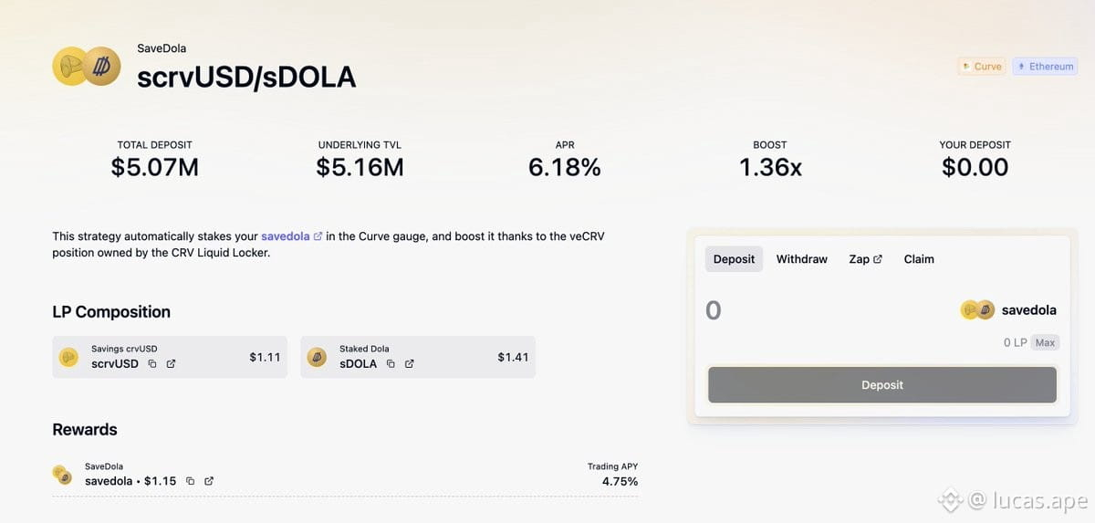This screenshot has height=523, width=1095.
Task: Open the savedola link in description
Action: (286, 236)
